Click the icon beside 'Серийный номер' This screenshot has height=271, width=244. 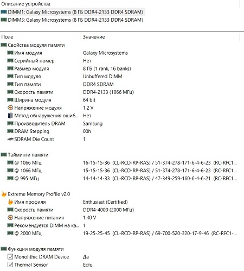(x=10, y=60)
